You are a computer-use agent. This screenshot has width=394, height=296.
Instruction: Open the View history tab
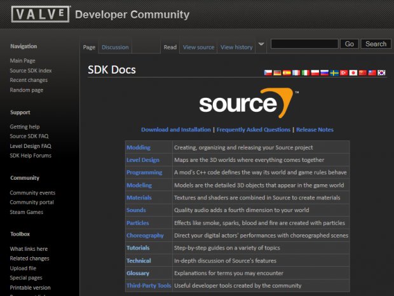236,47
